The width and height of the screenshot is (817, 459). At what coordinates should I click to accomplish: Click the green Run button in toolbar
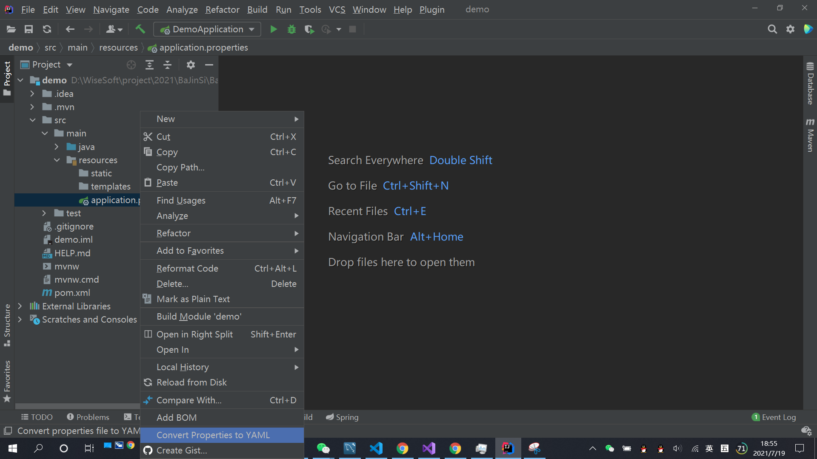point(274,29)
